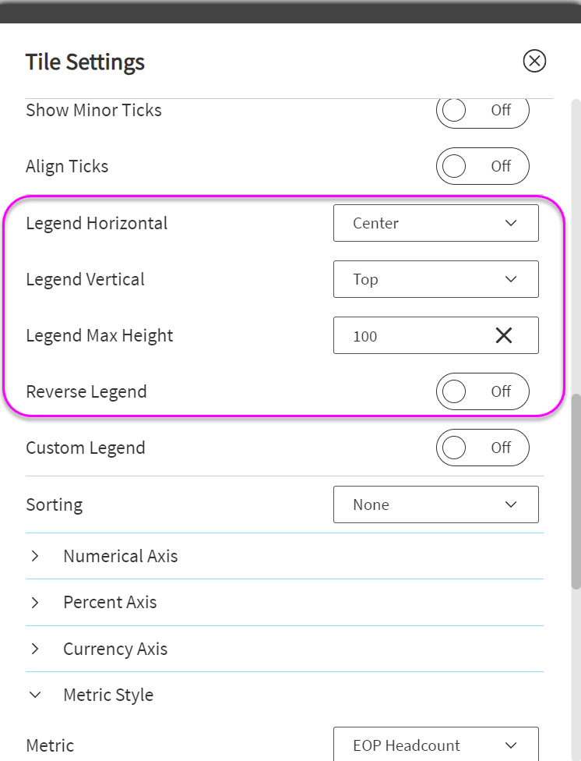The image size is (581, 761).
Task: Clear the Legend Max Height value
Action: [x=504, y=335]
